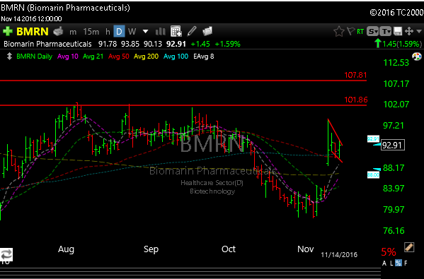This screenshot has width=424, height=279.
Task: Open the T dropdown button
Action: (x=385, y=32)
